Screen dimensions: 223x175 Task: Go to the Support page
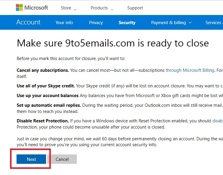click(135, 8)
